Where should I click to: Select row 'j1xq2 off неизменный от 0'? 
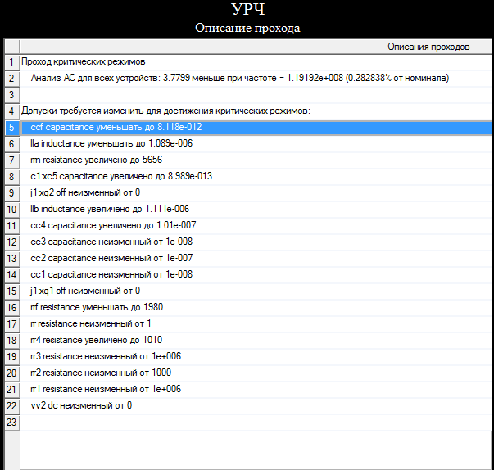pyautogui.click(x=256, y=192)
